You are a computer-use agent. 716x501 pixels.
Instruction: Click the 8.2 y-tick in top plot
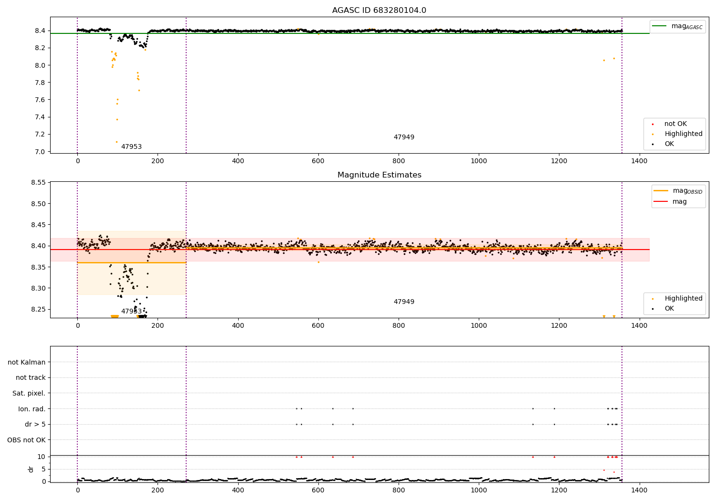[40, 48]
